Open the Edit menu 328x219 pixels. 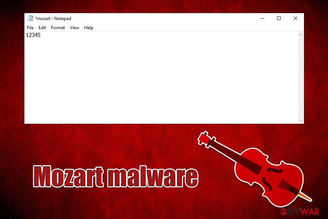[42, 28]
